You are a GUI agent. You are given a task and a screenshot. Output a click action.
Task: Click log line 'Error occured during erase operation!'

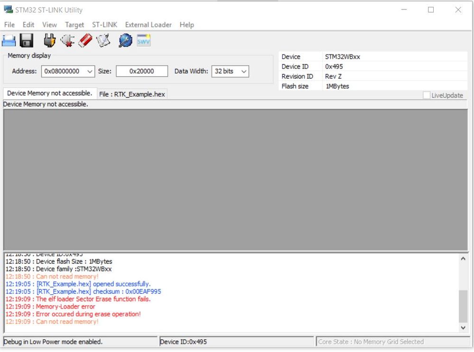click(73, 314)
